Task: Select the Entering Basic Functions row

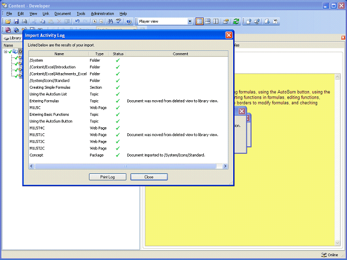Action: (x=128, y=114)
